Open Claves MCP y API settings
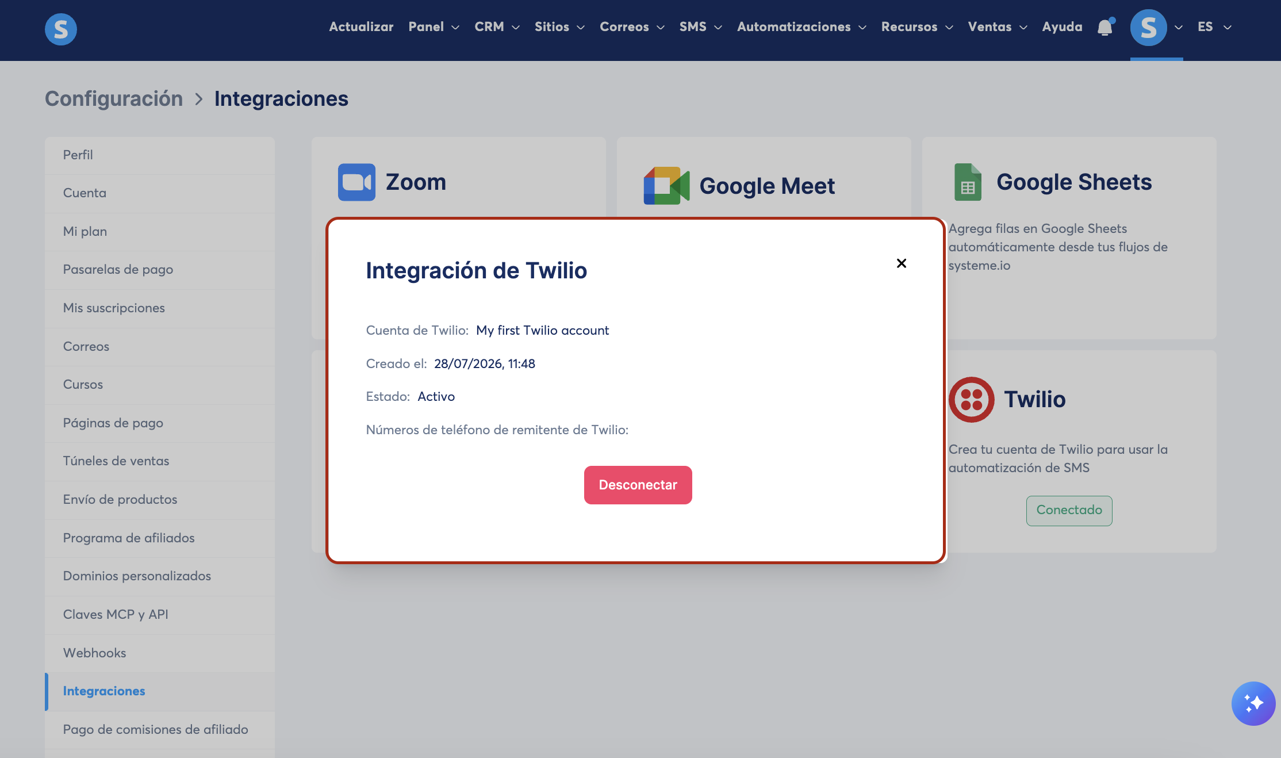Screen dimensions: 1281x758 [x=160, y=615]
